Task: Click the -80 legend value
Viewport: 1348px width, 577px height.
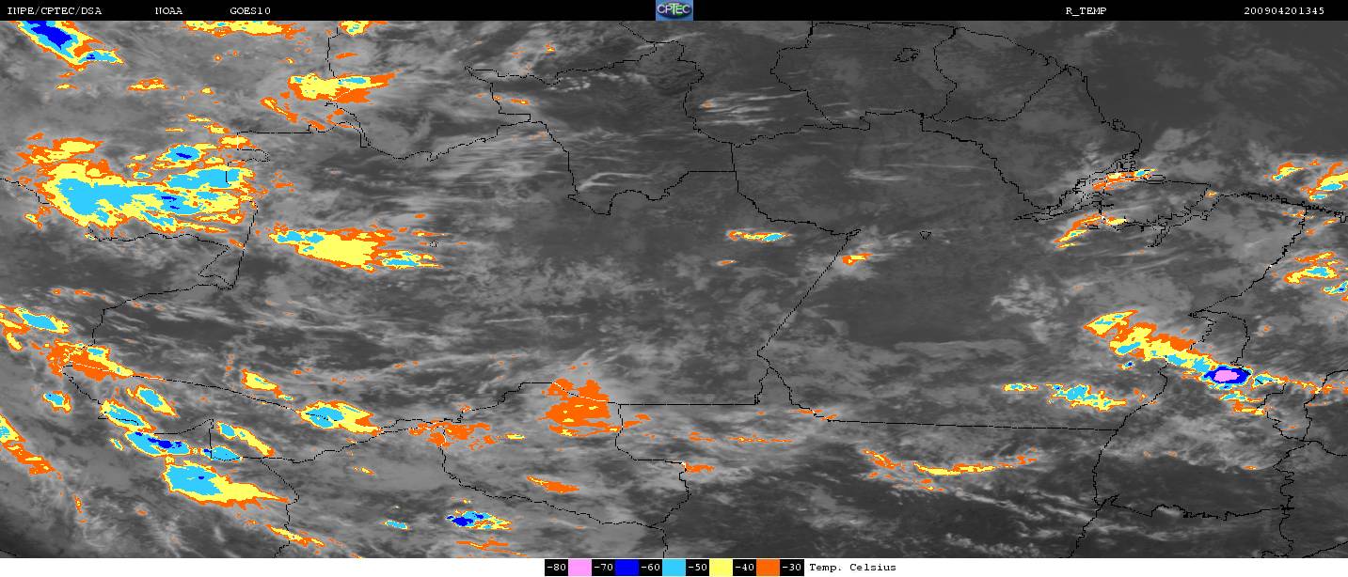Action: (556, 567)
